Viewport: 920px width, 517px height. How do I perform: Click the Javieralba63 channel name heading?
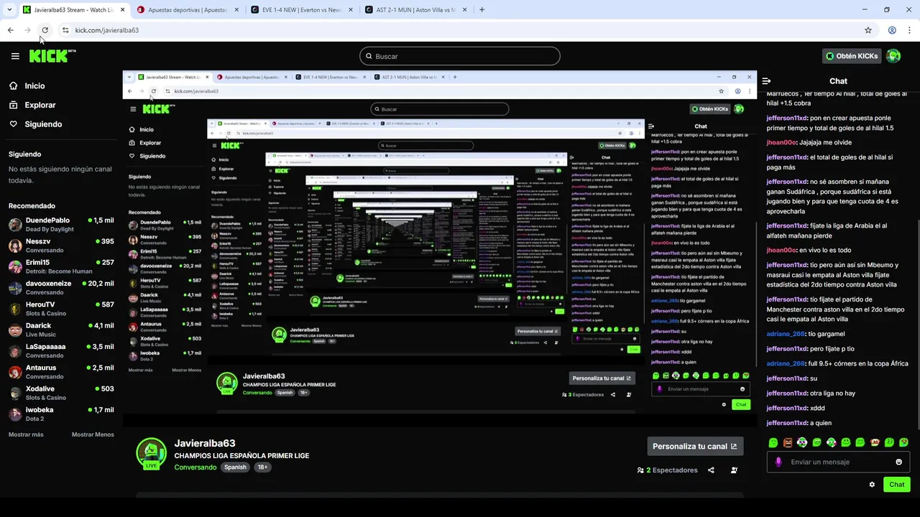205,443
